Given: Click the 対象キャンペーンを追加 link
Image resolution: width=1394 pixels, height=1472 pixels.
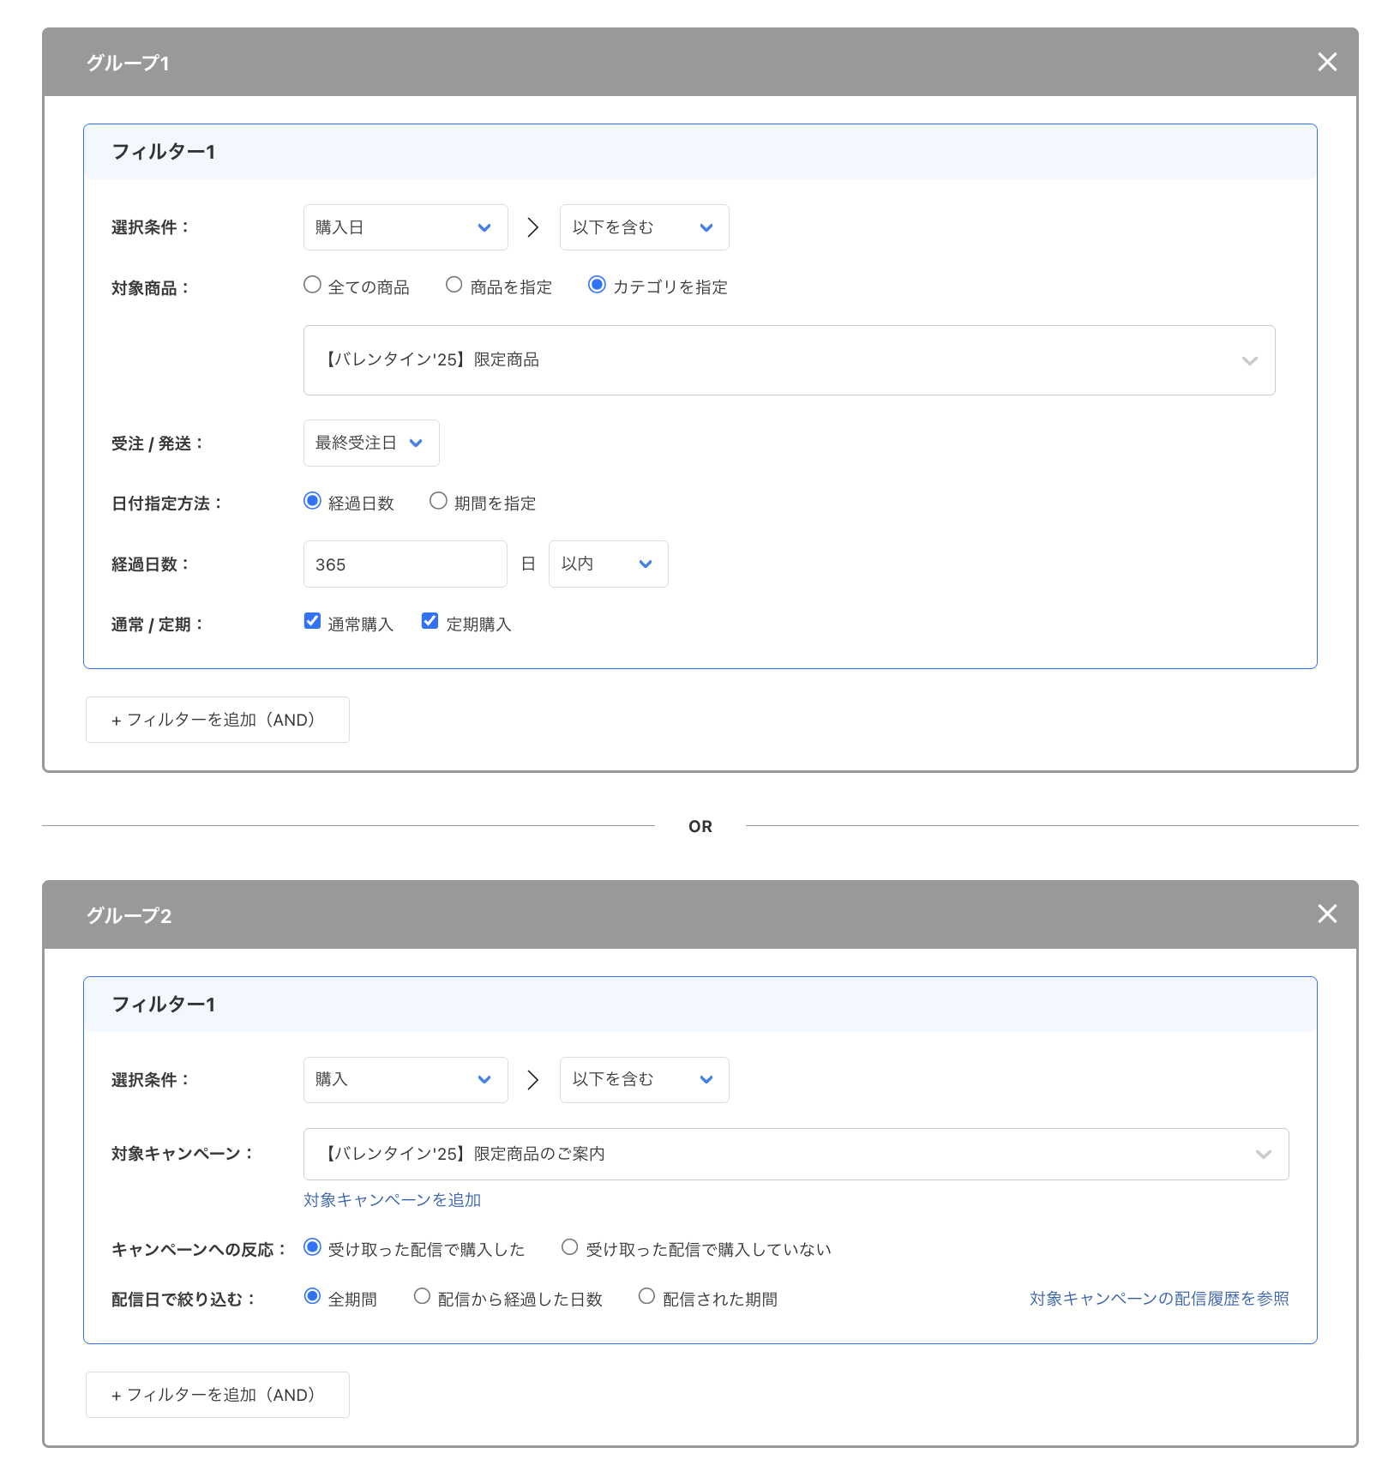Looking at the screenshot, I should pyautogui.click(x=391, y=1200).
